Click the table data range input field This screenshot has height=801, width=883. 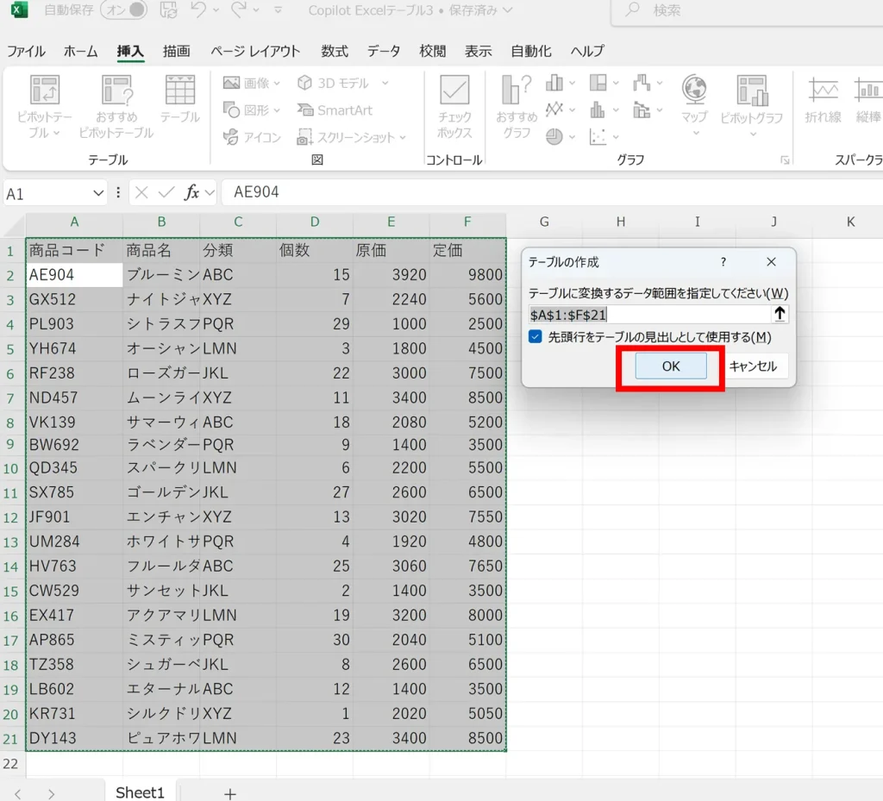point(648,314)
